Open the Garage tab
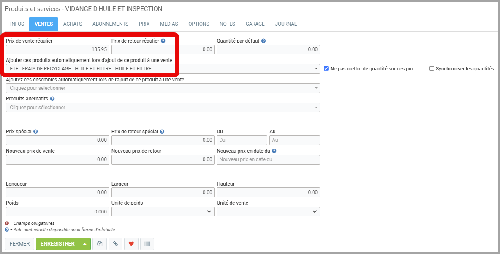Viewport: 500px width, 254px height. [x=255, y=24]
